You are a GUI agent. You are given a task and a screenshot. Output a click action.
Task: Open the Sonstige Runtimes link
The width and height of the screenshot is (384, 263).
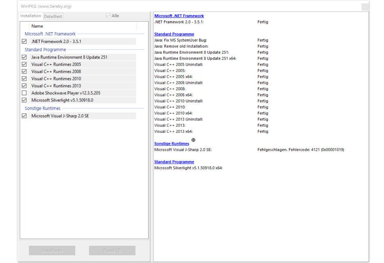[x=172, y=143]
